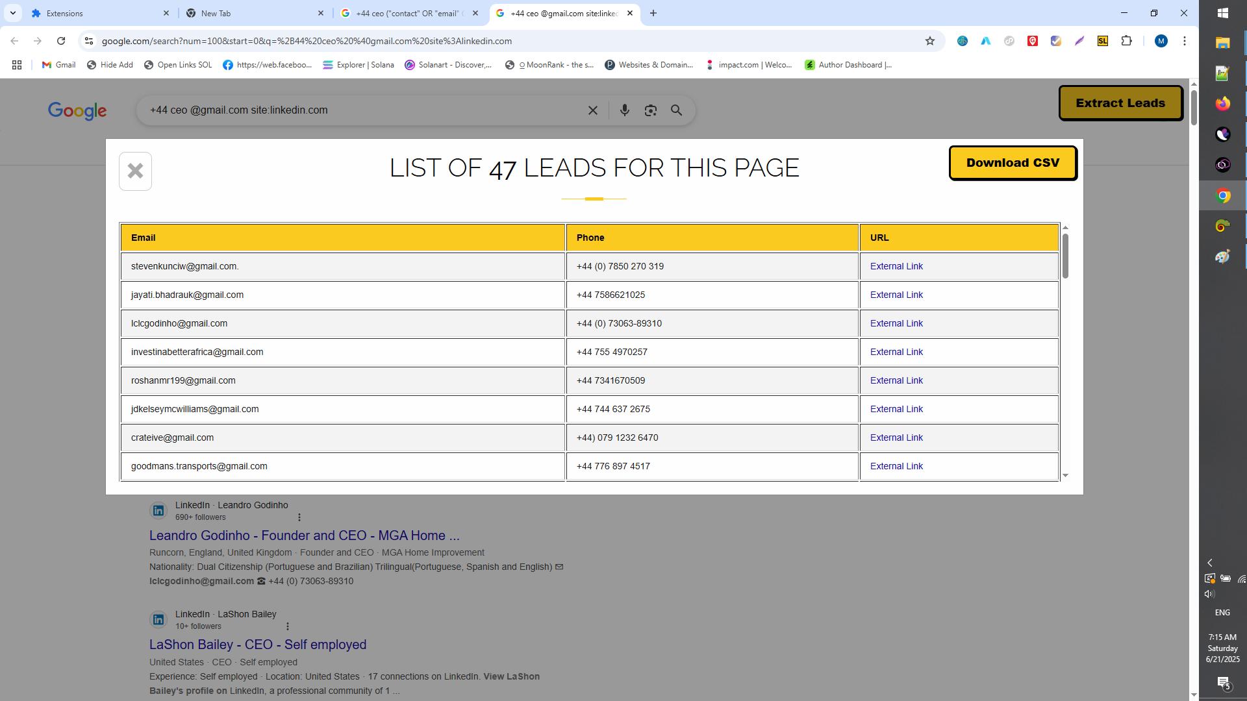
Task: Bookmark this page with star icon
Action: pyautogui.click(x=929, y=41)
